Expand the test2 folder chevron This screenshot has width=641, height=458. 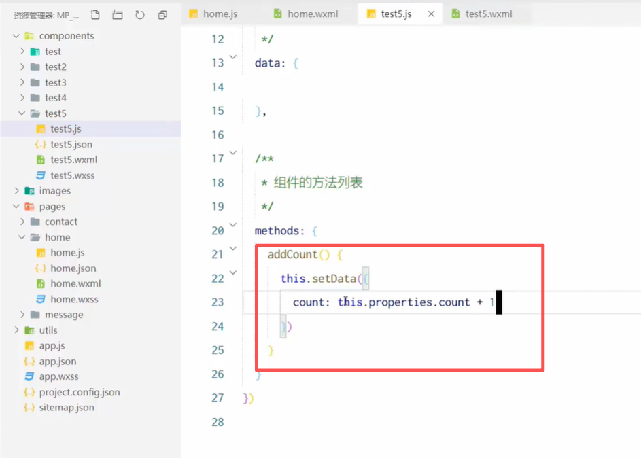point(22,67)
